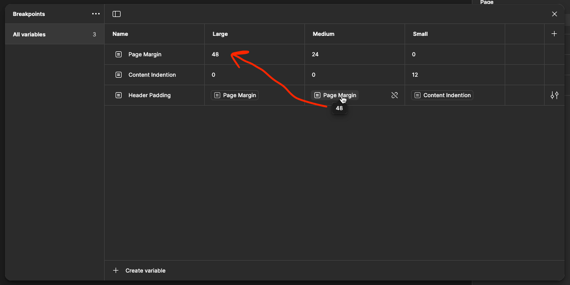Click the Breakpoints collection title

point(29,14)
